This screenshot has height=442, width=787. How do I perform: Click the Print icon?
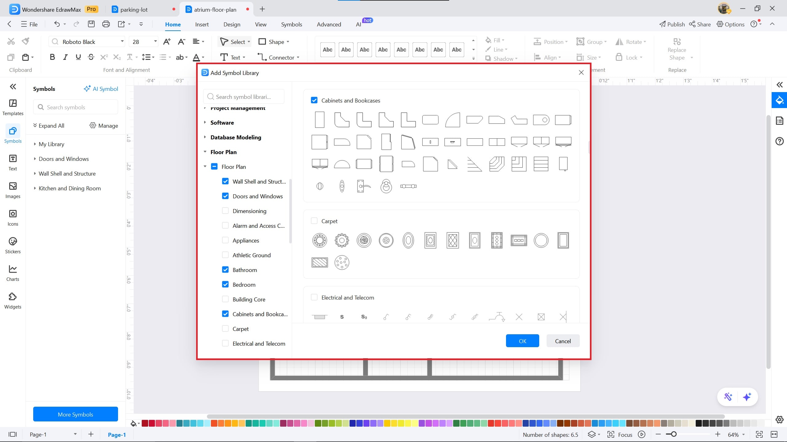pyautogui.click(x=106, y=24)
